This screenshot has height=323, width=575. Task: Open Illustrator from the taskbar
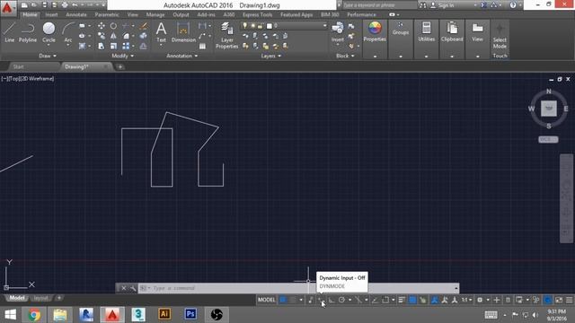[164, 314]
